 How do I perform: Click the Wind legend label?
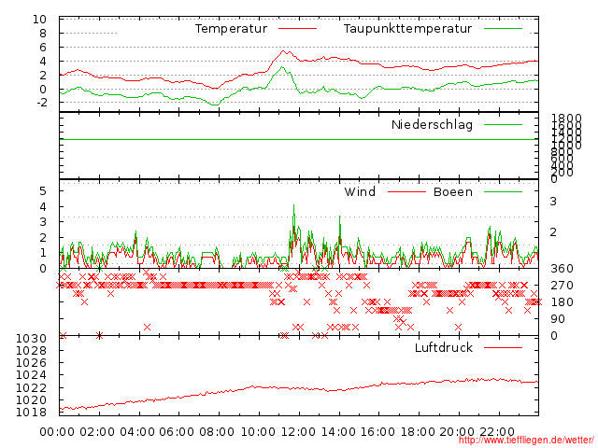point(360,191)
